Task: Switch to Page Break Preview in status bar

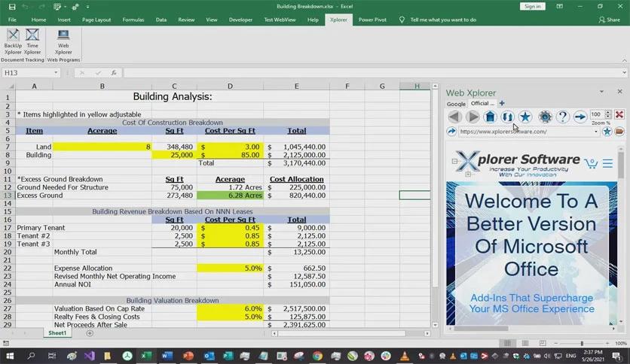Action: [543, 343]
